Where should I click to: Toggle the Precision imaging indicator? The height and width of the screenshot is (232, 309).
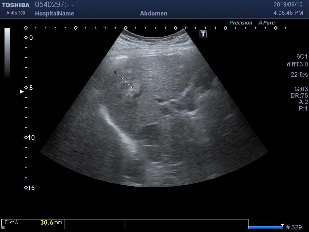click(x=241, y=23)
